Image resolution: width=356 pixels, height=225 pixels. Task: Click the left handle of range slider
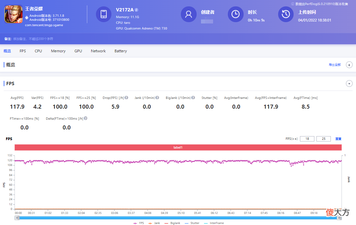[x=17, y=218]
